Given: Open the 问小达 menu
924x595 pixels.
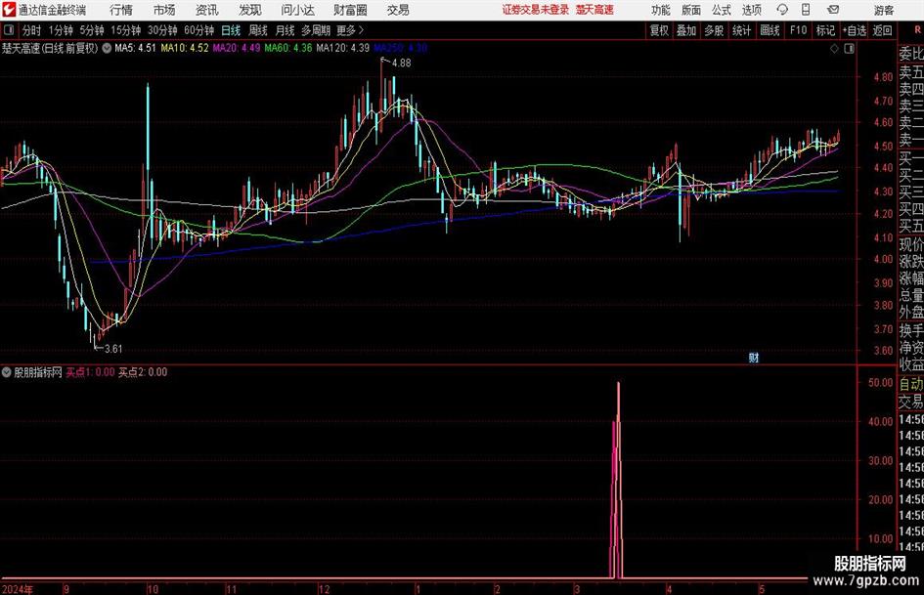Looking at the screenshot, I should 297,10.
